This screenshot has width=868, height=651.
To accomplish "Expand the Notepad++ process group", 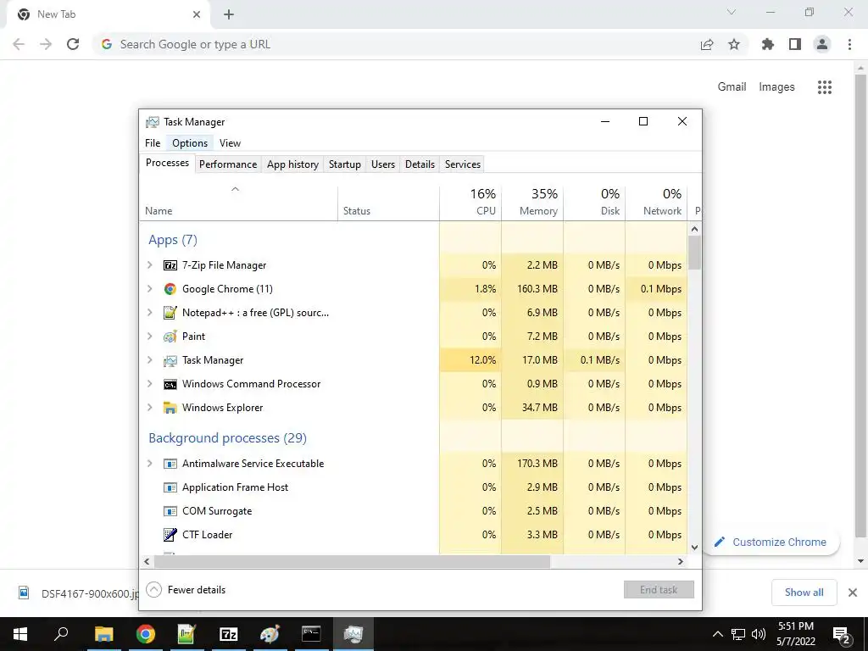I will click(x=149, y=313).
